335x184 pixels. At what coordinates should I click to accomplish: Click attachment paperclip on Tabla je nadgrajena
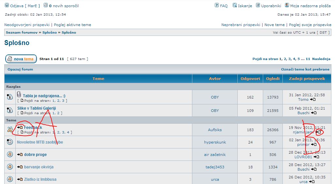19,95
